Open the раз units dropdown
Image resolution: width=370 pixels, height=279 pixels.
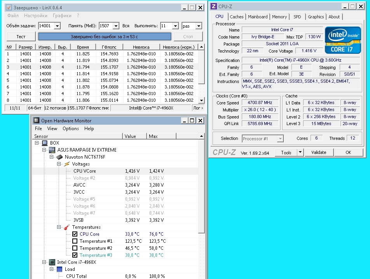pos(199,26)
